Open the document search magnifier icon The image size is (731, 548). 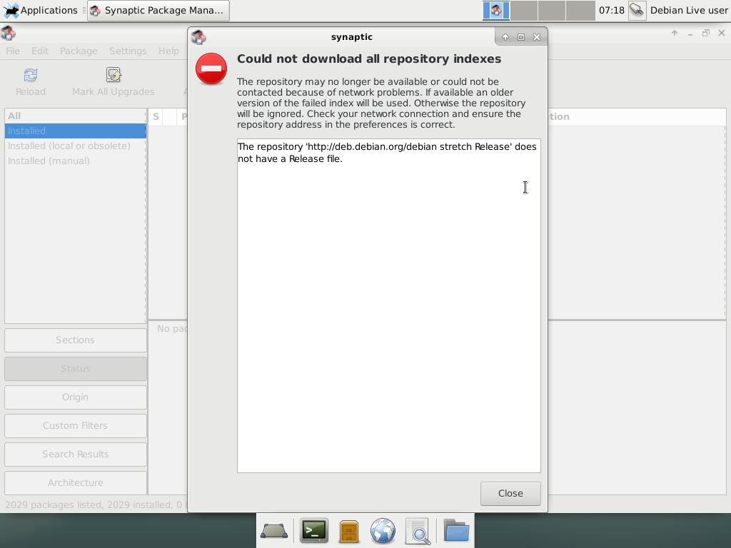coord(418,531)
